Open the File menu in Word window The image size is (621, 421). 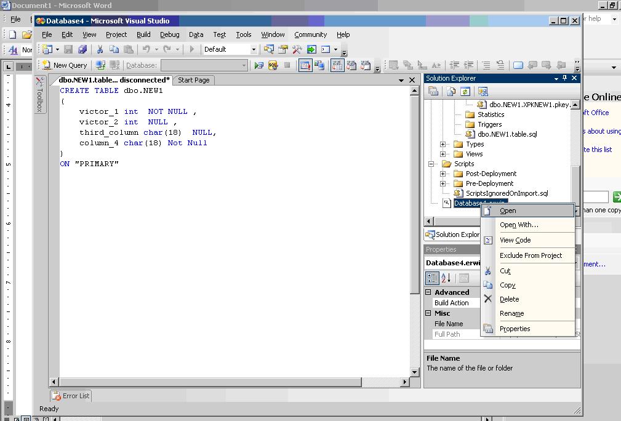[x=15, y=19]
